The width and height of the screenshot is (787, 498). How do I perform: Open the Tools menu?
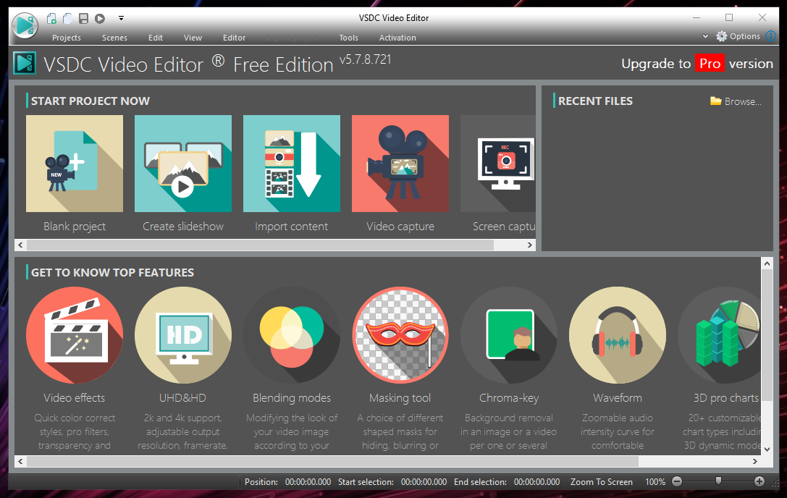(348, 38)
